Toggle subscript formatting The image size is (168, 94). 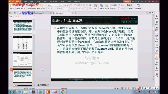[67, 8]
